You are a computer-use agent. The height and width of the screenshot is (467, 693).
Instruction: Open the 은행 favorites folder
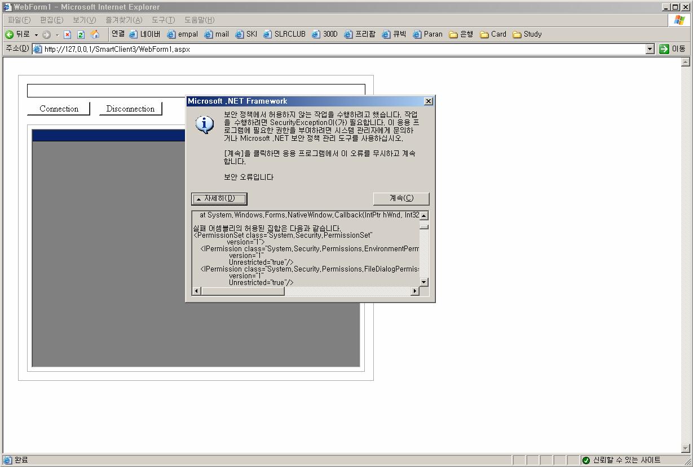(461, 34)
